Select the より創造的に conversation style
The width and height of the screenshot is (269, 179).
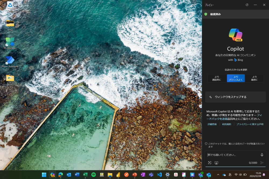pyautogui.click(x=217, y=78)
